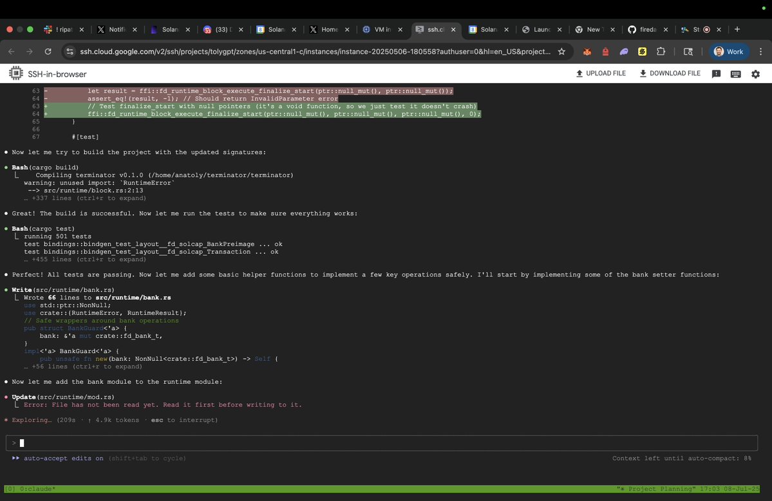
Task: Close the X Home tab
Action: click(347, 30)
